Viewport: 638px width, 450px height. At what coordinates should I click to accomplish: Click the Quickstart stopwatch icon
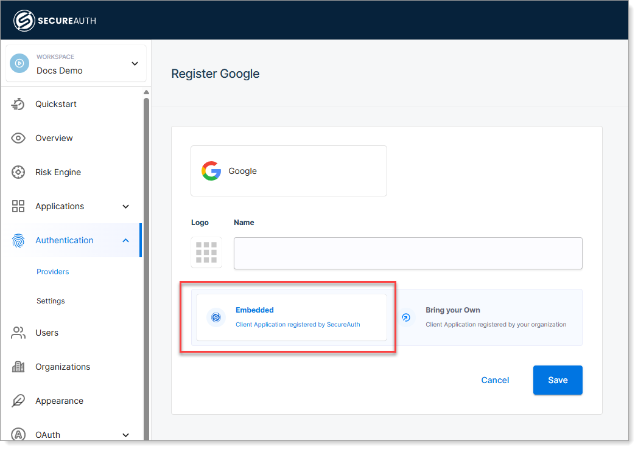18,104
